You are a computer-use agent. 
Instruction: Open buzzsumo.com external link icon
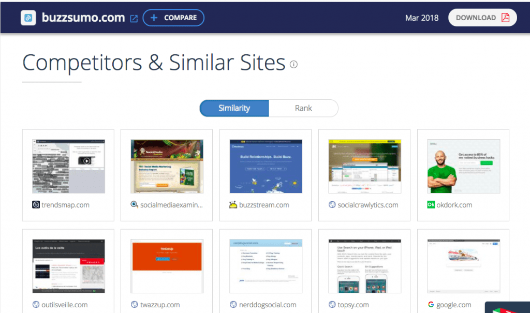pos(134,19)
